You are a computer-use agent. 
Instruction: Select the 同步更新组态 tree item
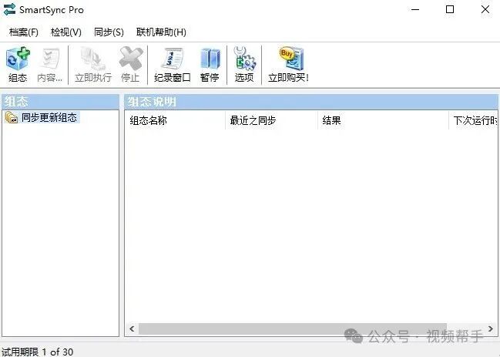click(x=49, y=118)
